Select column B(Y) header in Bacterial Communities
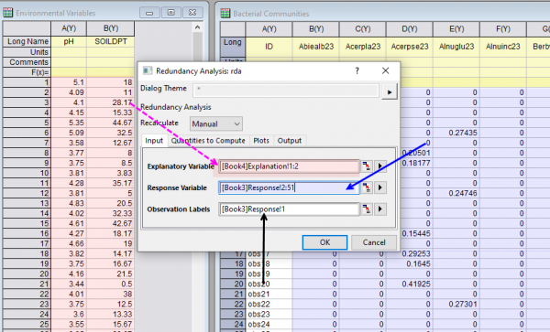The width and height of the screenshot is (550, 332). (x=316, y=29)
